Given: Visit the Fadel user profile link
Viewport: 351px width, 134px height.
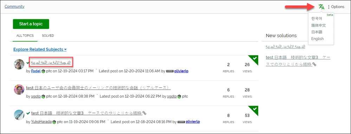Looking at the screenshot, I should (36, 71).
